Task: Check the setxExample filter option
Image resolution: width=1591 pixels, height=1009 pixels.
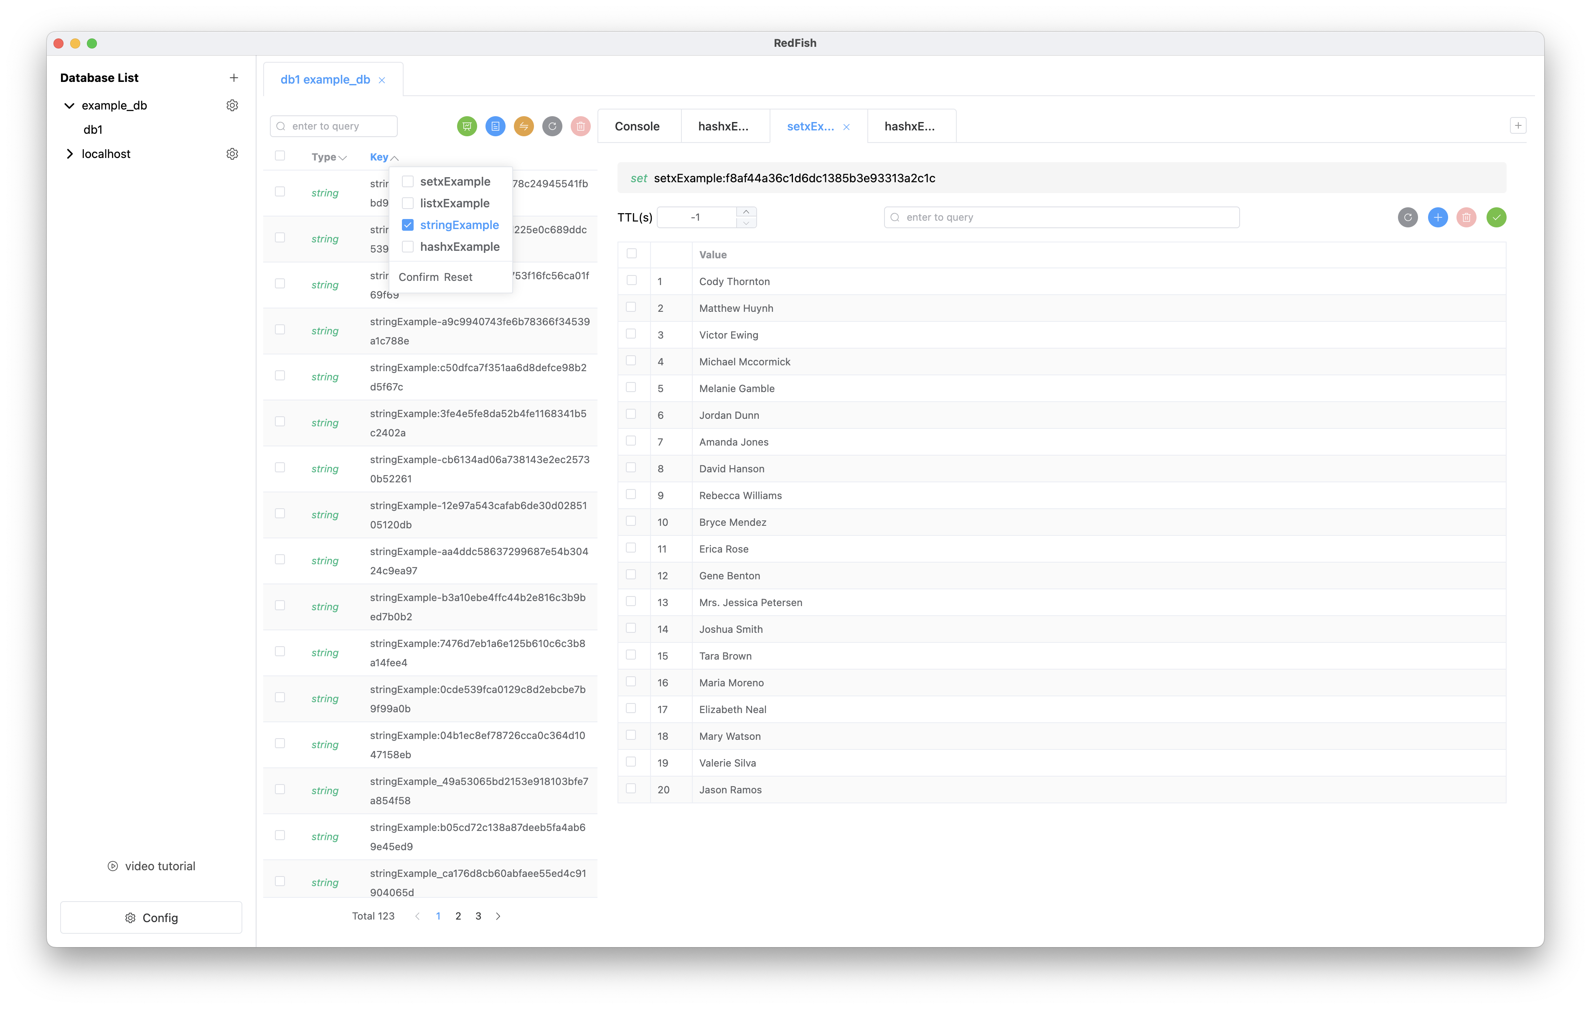Action: point(408,182)
